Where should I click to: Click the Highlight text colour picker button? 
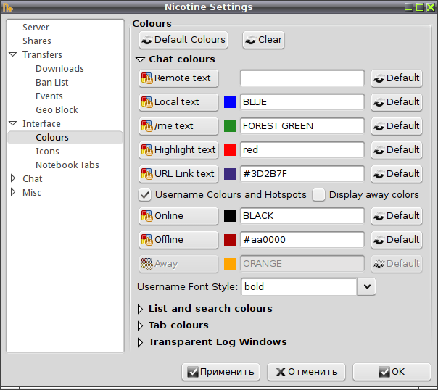pos(178,150)
